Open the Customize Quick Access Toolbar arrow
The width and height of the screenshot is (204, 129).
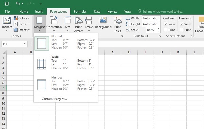point(41,4)
